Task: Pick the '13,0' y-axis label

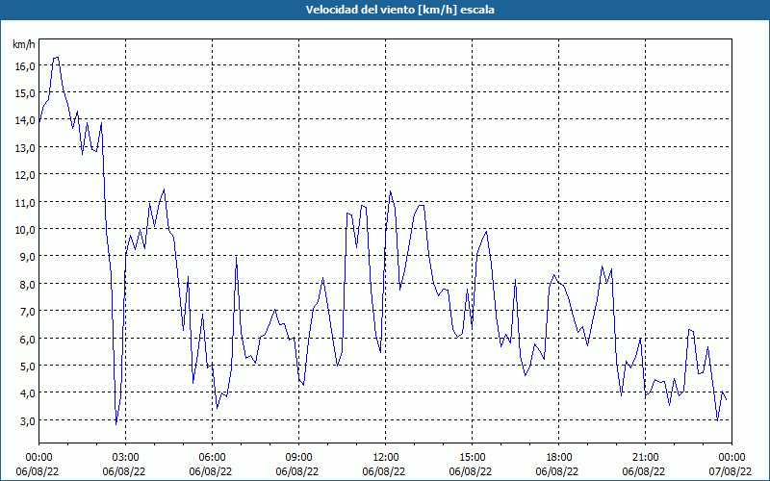Action: click(x=25, y=148)
